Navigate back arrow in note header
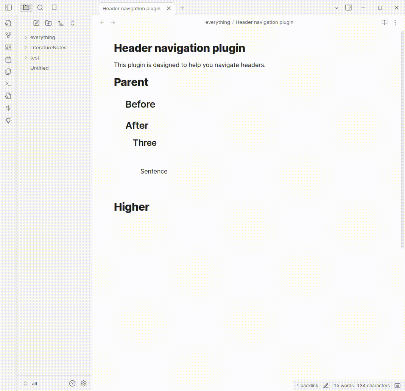This screenshot has height=391, width=405. tap(102, 22)
